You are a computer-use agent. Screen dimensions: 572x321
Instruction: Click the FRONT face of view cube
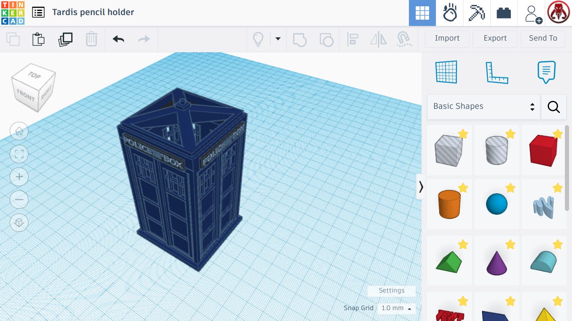(26, 96)
